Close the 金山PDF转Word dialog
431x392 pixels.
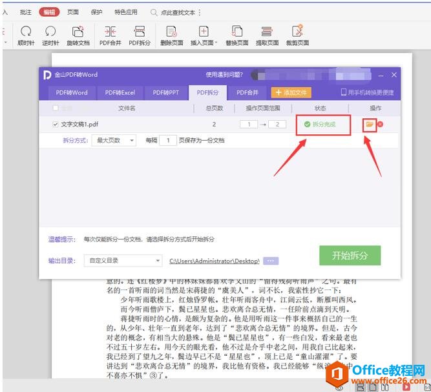[x=394, y=75]
